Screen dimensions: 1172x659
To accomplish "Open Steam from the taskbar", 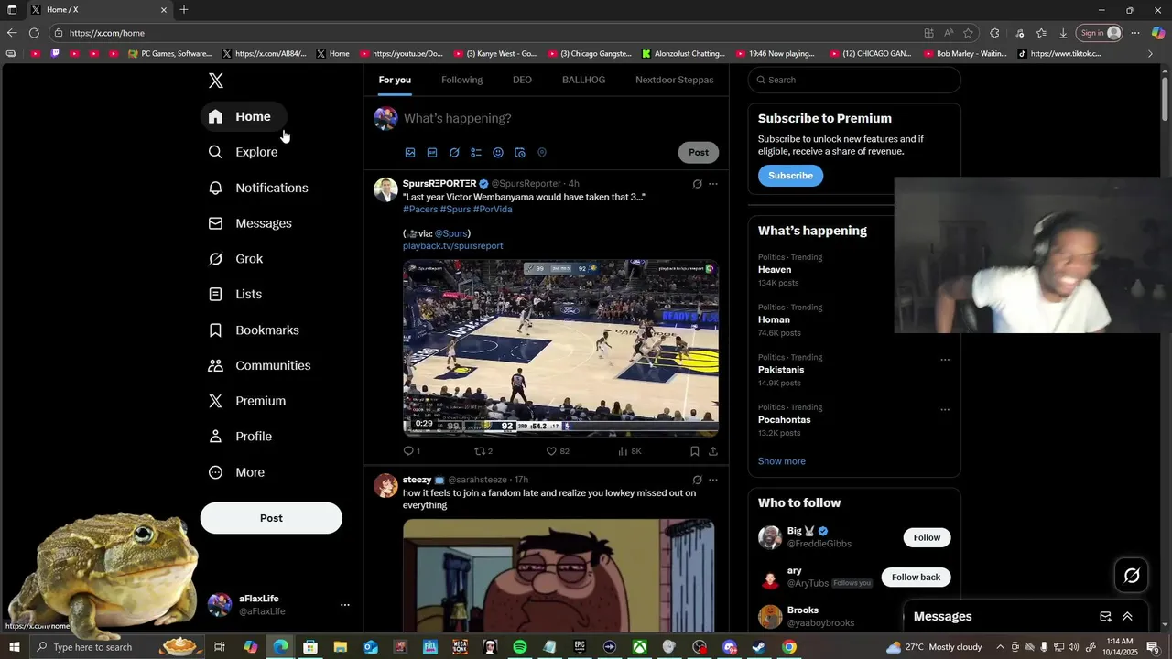I will tap(758, 647).
